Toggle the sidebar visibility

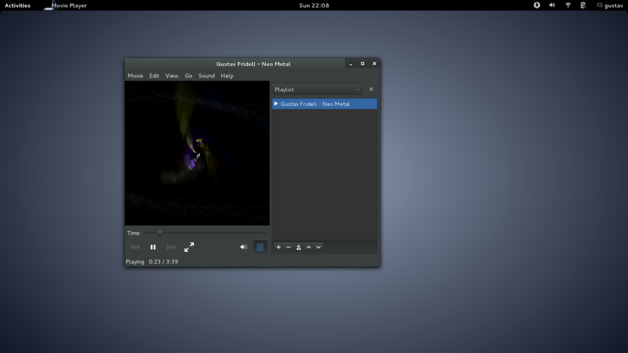click(x=260, y=247)
